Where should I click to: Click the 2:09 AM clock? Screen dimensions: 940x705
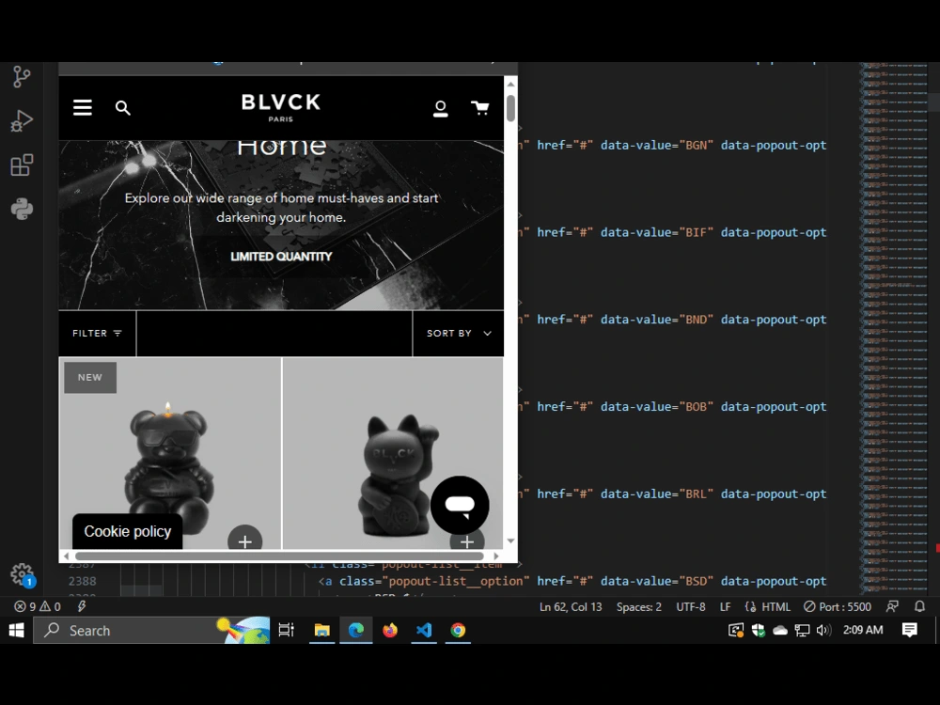click(x=863, y=630)
